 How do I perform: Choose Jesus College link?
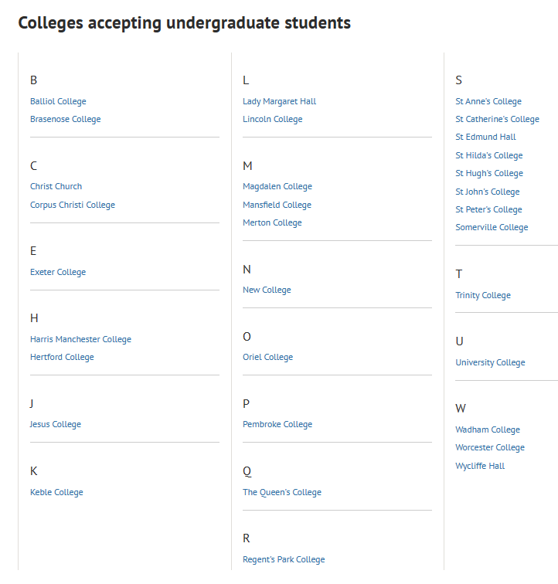point(55,424)
